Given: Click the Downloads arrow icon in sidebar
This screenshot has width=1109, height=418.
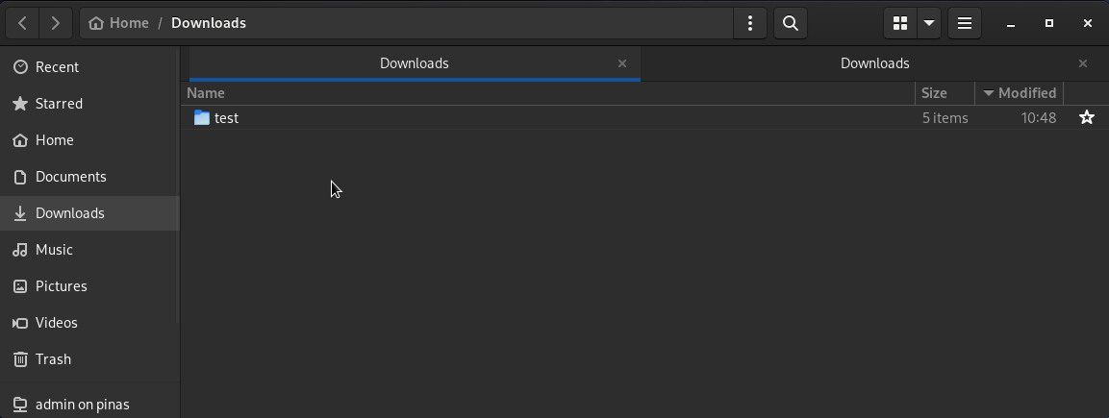Looking at the screenshot, I should click(20, 213).
